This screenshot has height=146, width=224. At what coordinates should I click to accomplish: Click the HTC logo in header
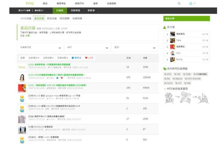coord(30,3)
